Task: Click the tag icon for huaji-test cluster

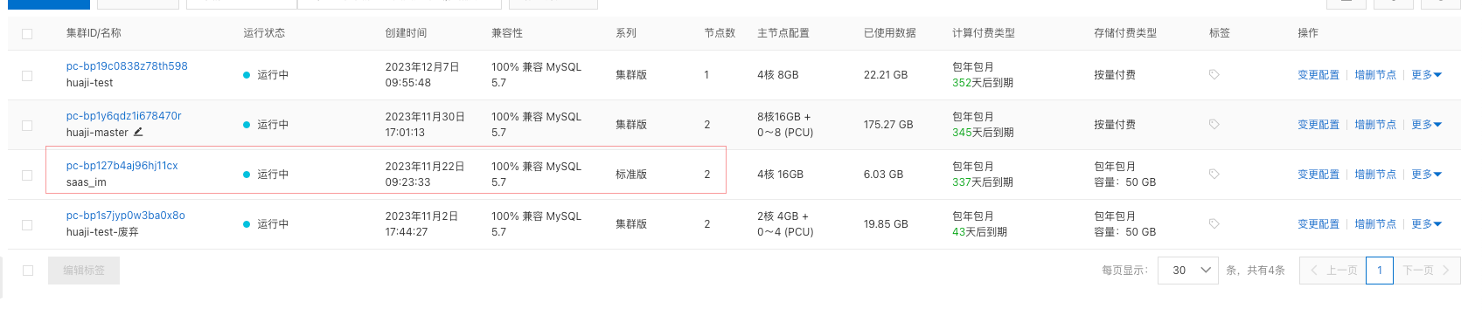Action: click(1214, 75)
